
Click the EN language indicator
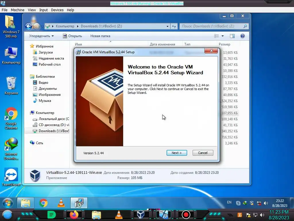[229, 202]
